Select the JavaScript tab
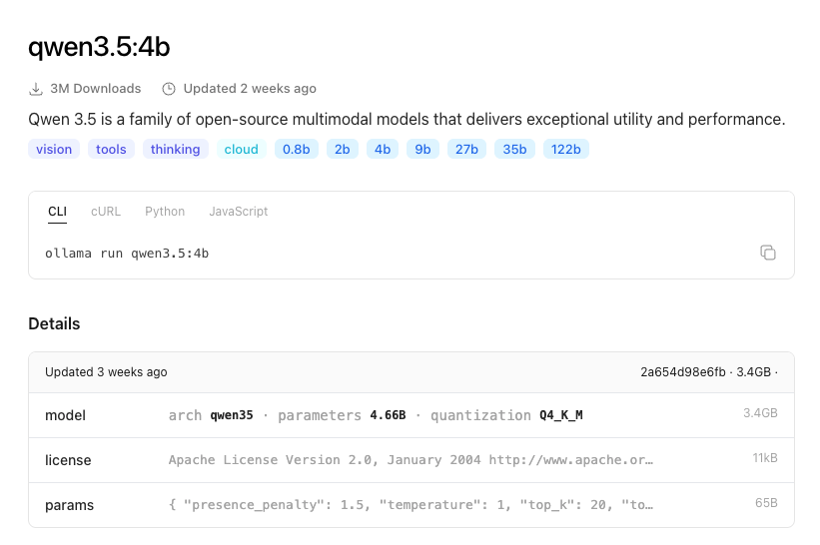Screen dimensions: 820x545 [x=238, y=212]
